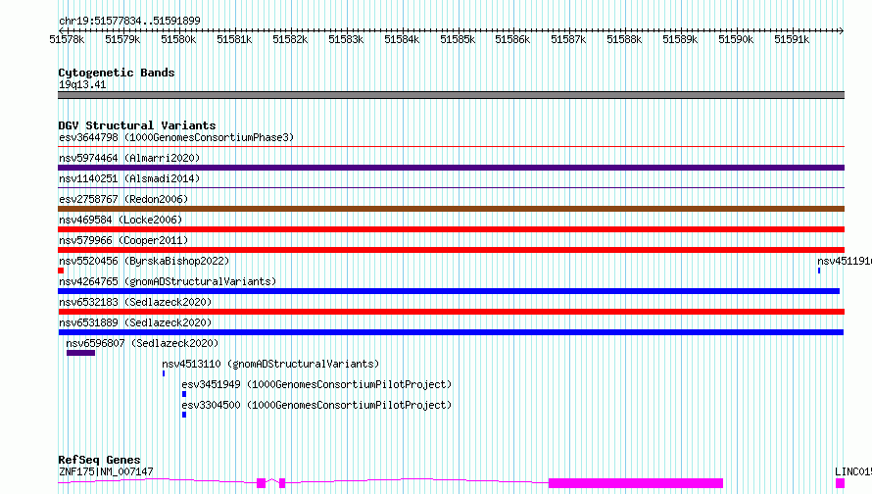This screenshot has height=494, width=872.
Task: Select the small red nsv5520456 variant block
Action: point(61,271)
